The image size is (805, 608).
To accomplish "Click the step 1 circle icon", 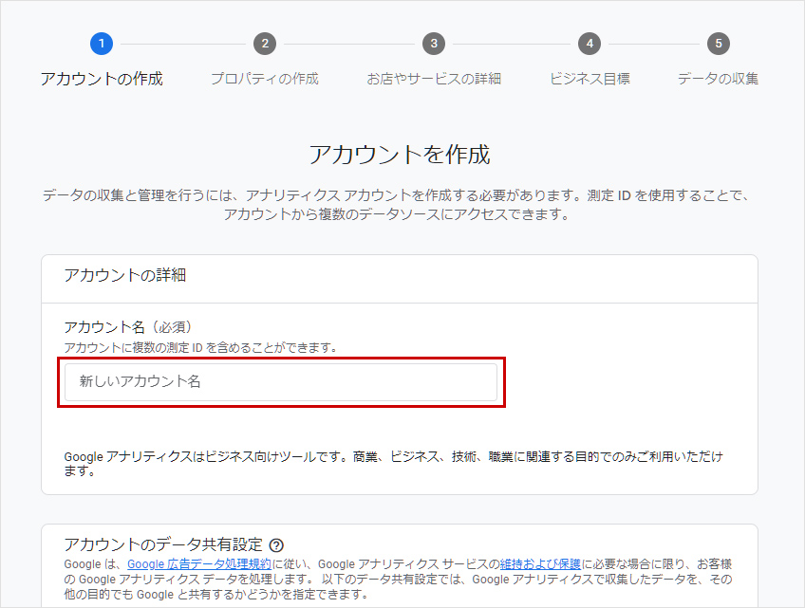I will click(102, 44).
